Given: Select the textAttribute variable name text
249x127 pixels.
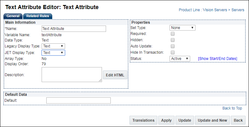Looking at the screenshot, I should point(51,35).
